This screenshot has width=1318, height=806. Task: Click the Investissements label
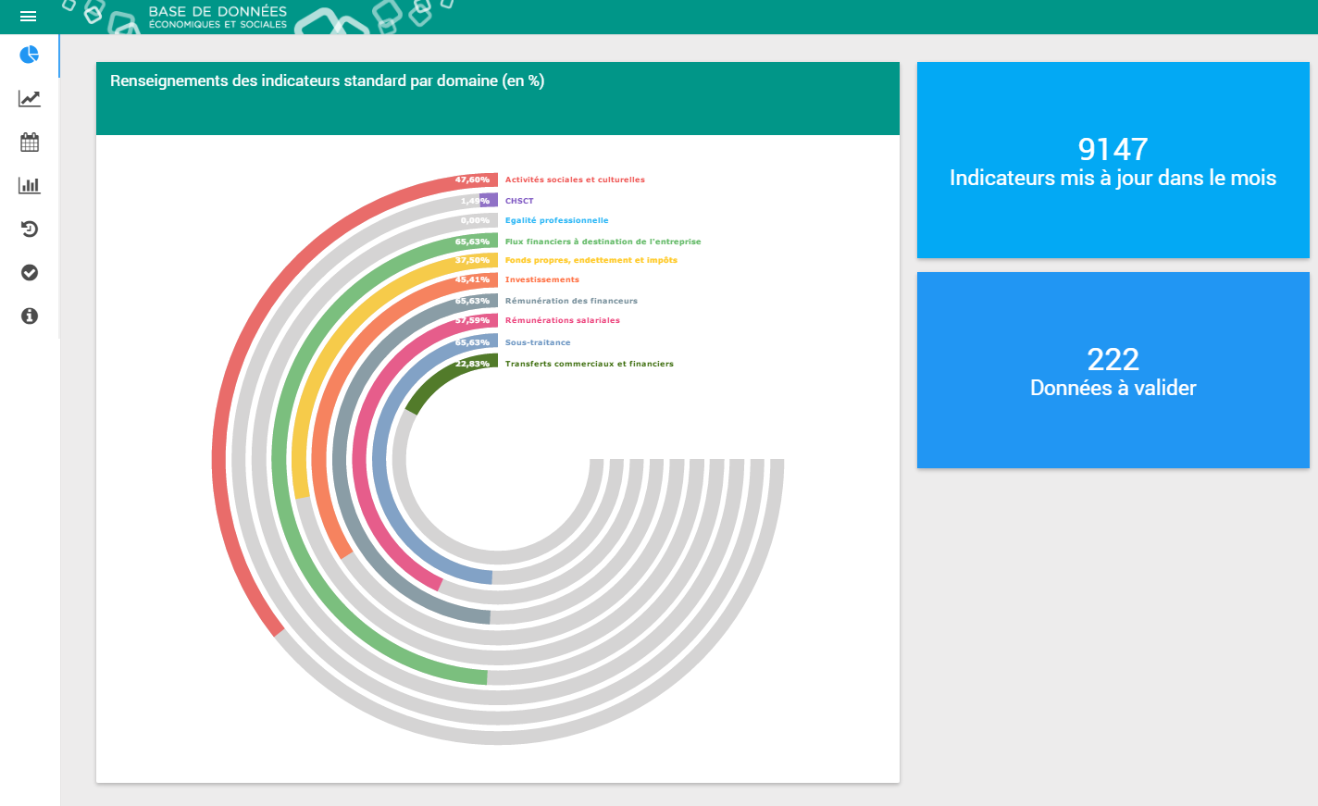(541, 279)
